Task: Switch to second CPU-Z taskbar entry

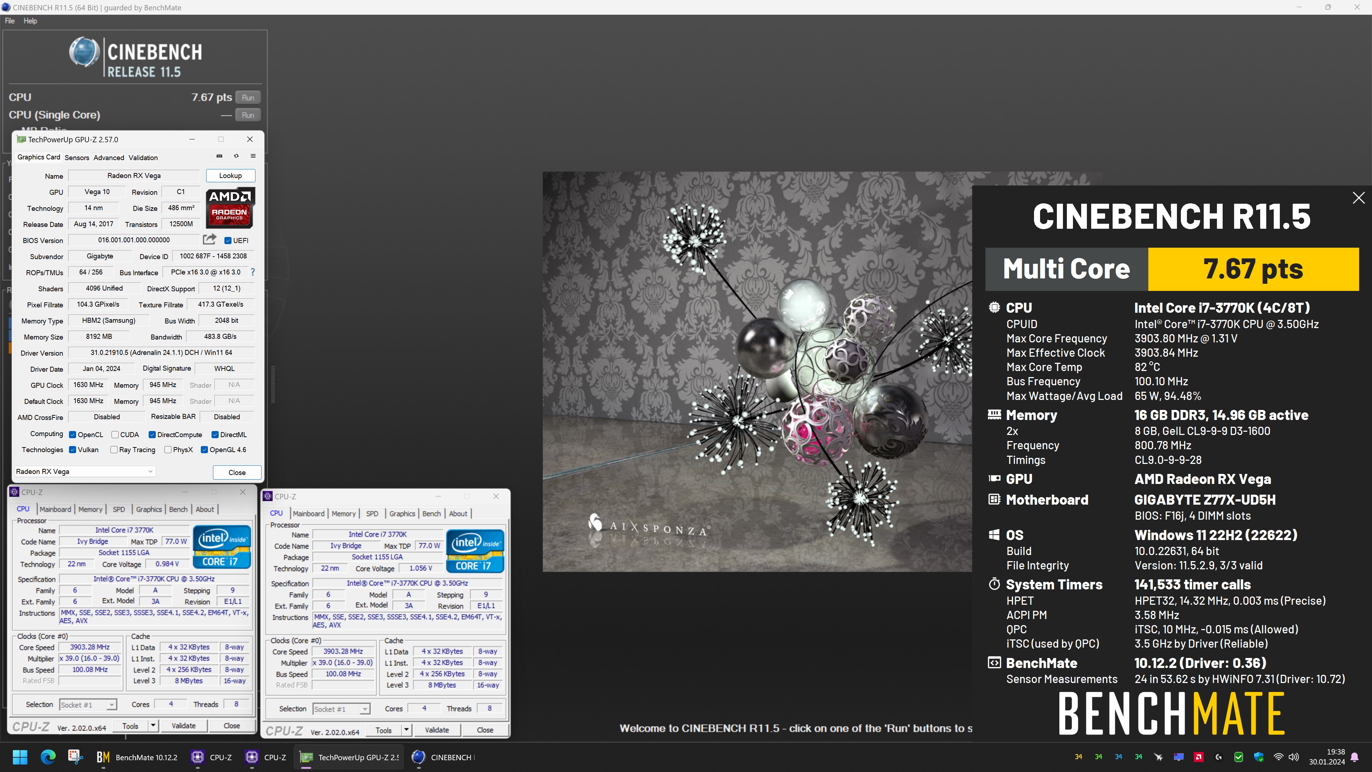Action: [x=266, y=757]
